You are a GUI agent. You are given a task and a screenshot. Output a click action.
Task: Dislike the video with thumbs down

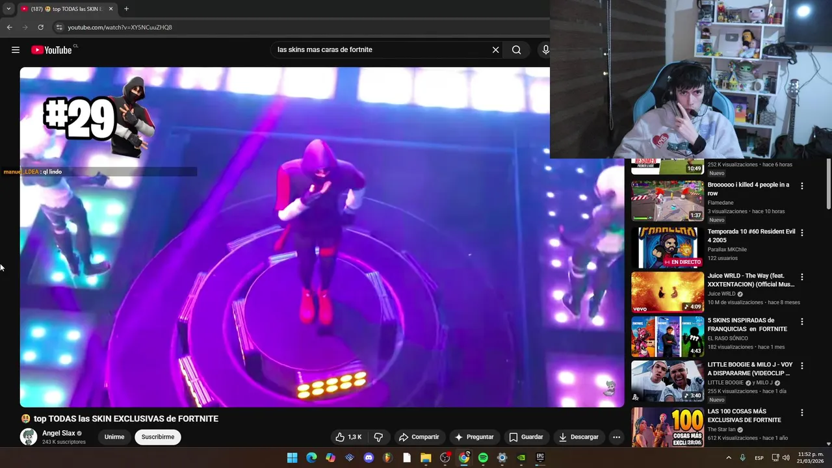(x=378, y=437)
